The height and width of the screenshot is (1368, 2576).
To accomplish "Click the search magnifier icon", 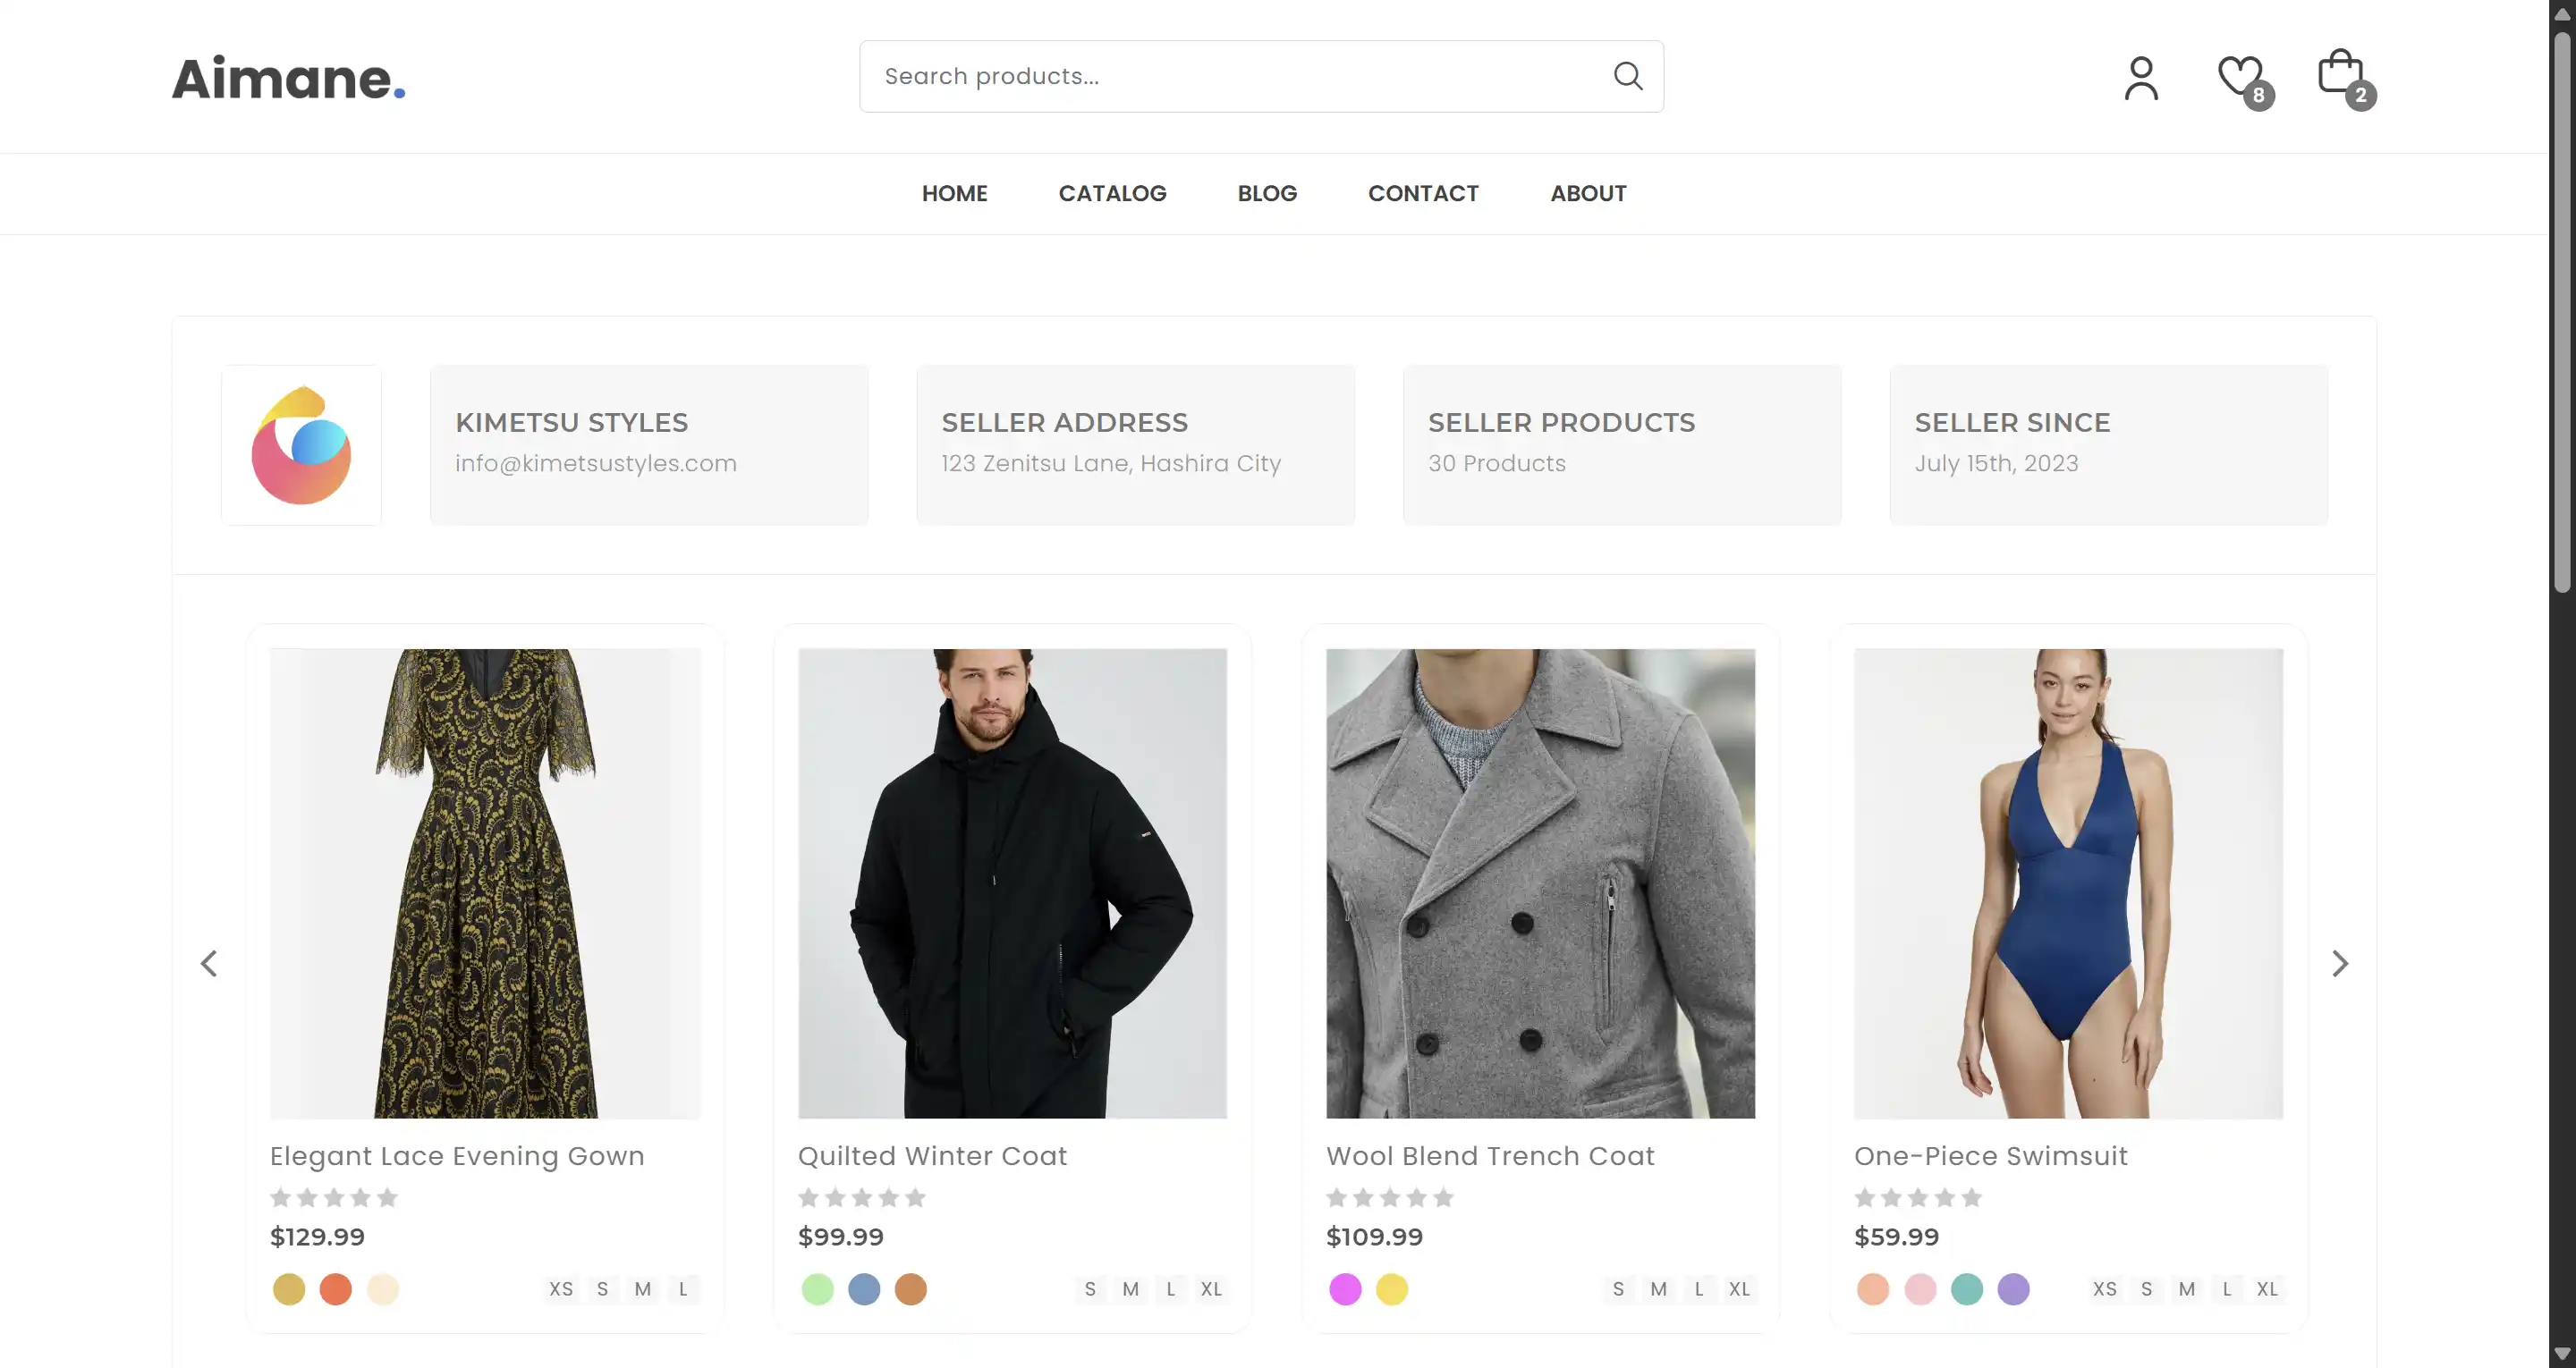I will click(1628, 76).
